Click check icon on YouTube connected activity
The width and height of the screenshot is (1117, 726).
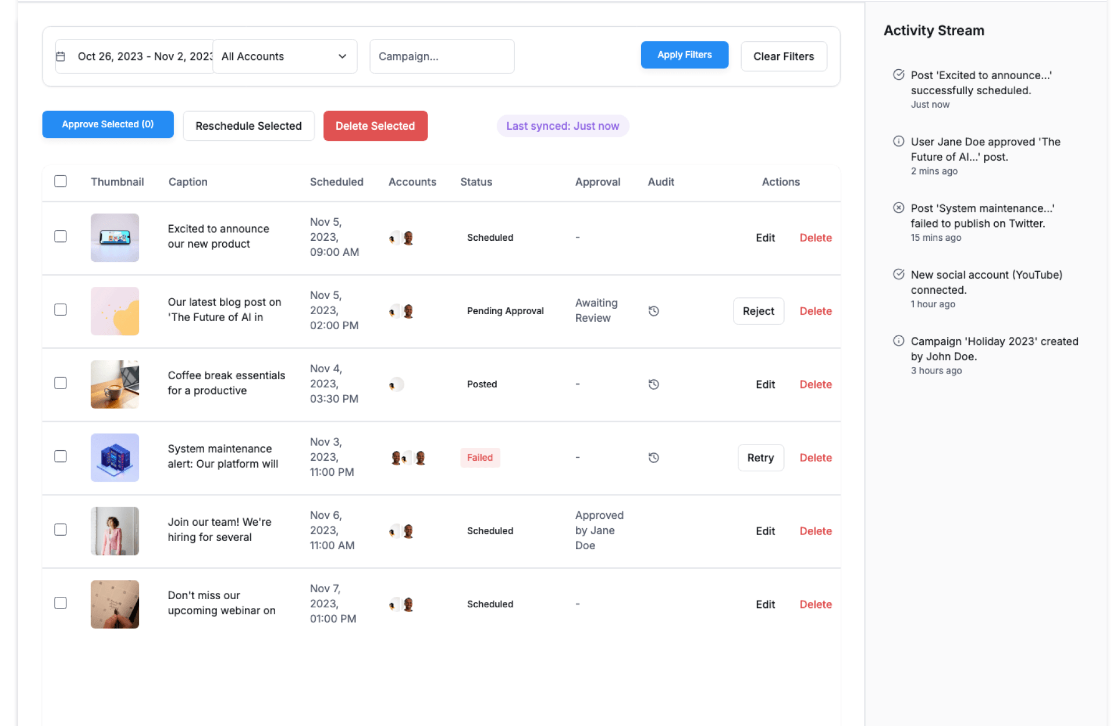click(898, 275)
